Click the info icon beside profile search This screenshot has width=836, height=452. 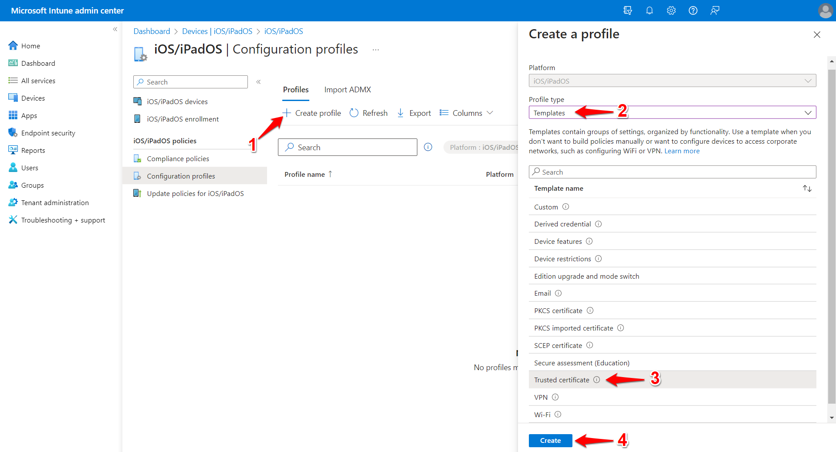pos(428,147)
